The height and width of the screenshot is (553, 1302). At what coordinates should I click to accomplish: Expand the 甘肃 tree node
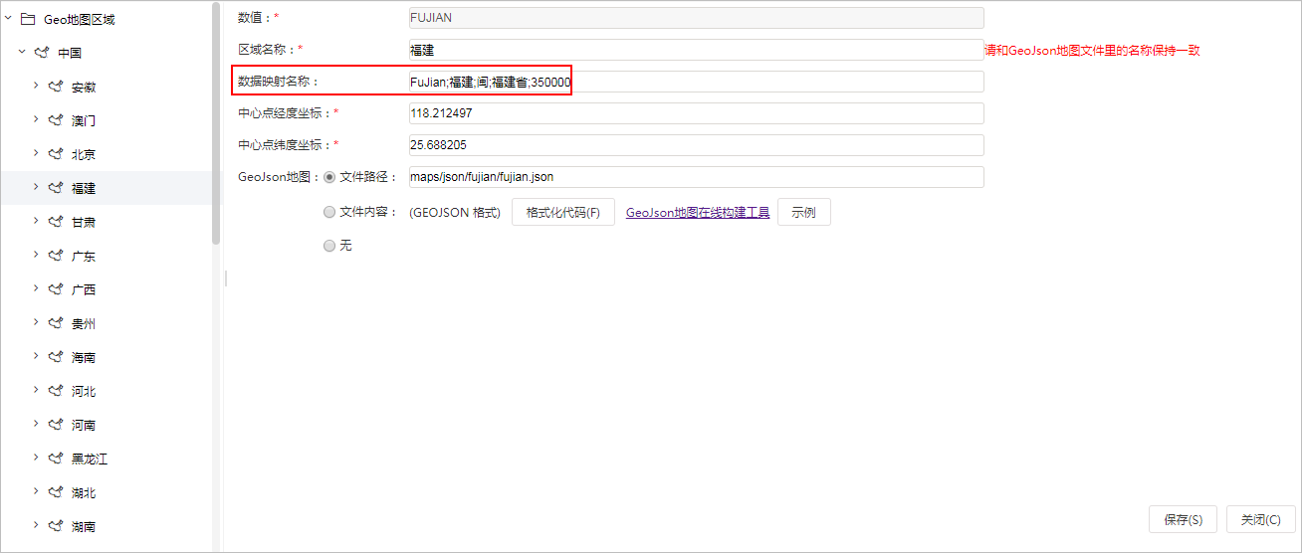[36, 221]
